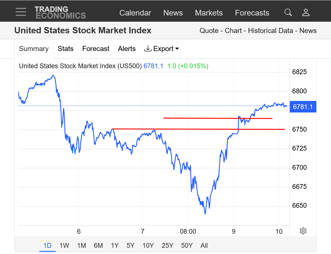This screenshot has width=331, height=254.
Task: Select the Alerts tab
Action: (x=127, y=49)
